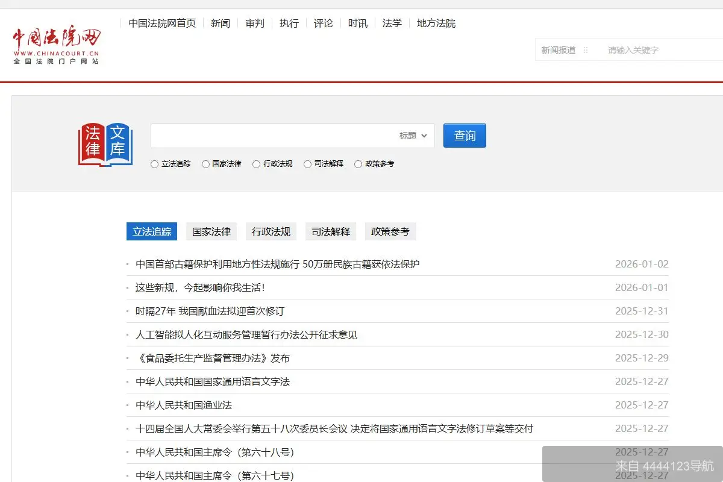The image size is (723, 482).
Task: Switch to the 行政法规 tab
Action: [271, 231]
